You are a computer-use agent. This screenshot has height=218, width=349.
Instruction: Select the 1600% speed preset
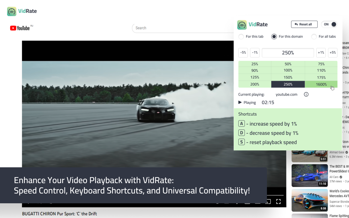[x=321, y=84]
